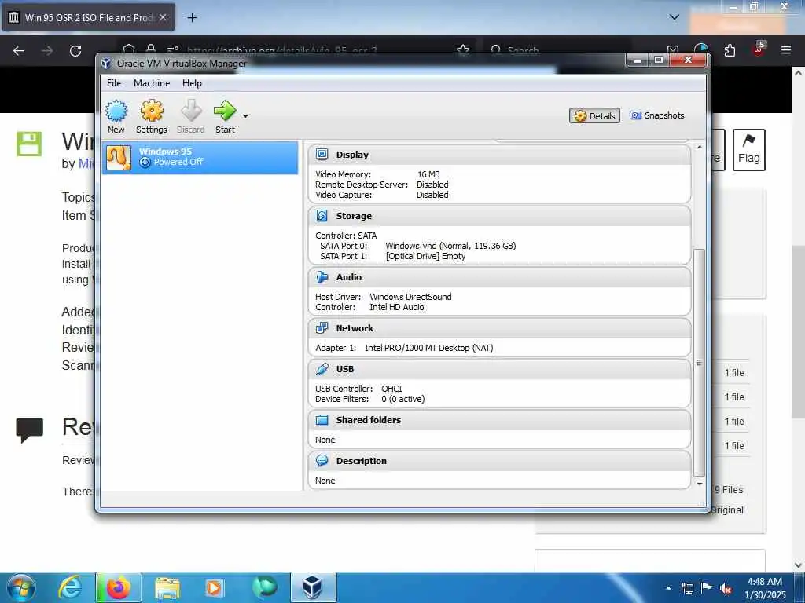Reload the Firefox page
The height and width of the screenshot is (603, 805).
(x=75, y=51)
